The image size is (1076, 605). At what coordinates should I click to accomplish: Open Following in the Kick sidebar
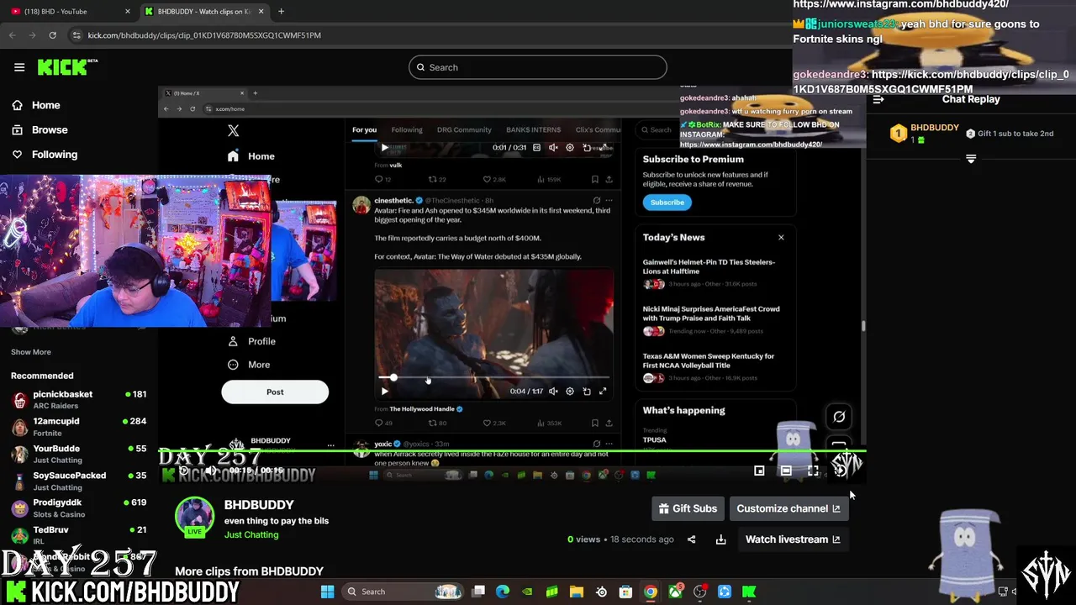pyautogui.click(x=44, y=155)
